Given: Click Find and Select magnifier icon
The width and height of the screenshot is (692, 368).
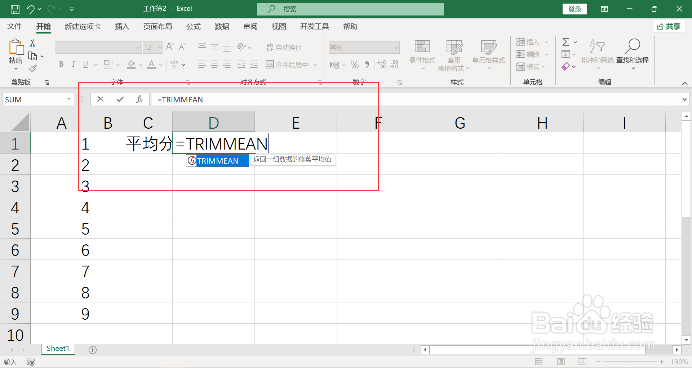Looking at the screenshot, I should click(633, 46).
